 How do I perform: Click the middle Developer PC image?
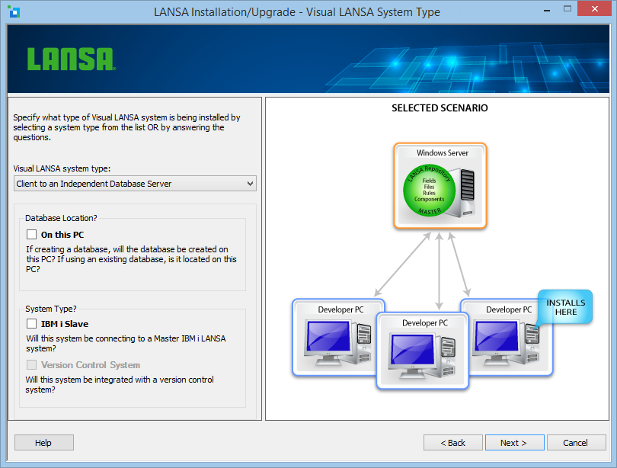tap(422, 351)
